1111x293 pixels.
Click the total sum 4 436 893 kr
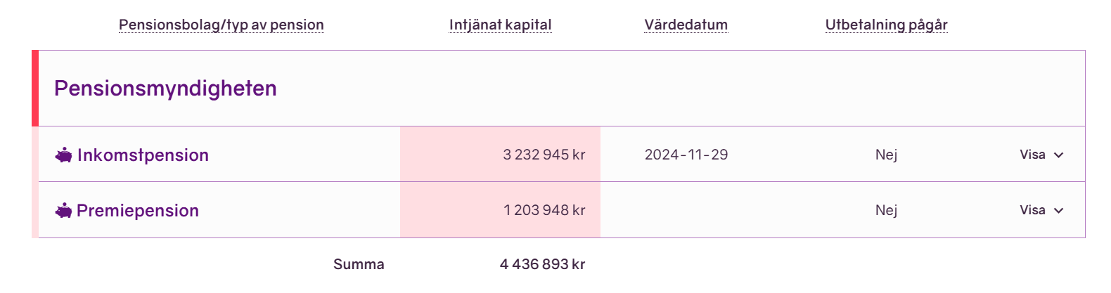tap(542, 264)
